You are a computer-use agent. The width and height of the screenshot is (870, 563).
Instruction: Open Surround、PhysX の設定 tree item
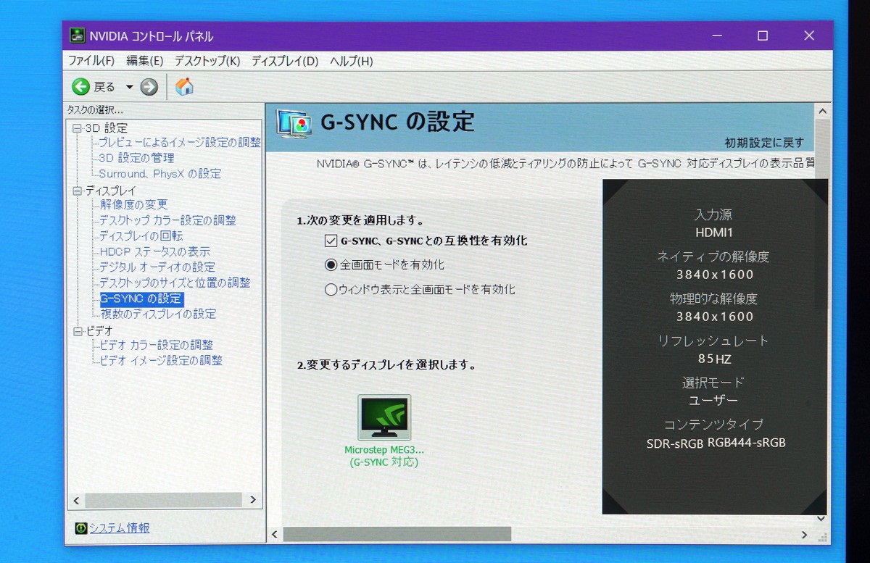(160, 174)
